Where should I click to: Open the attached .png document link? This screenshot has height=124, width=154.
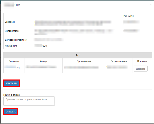tap(13, 67)
